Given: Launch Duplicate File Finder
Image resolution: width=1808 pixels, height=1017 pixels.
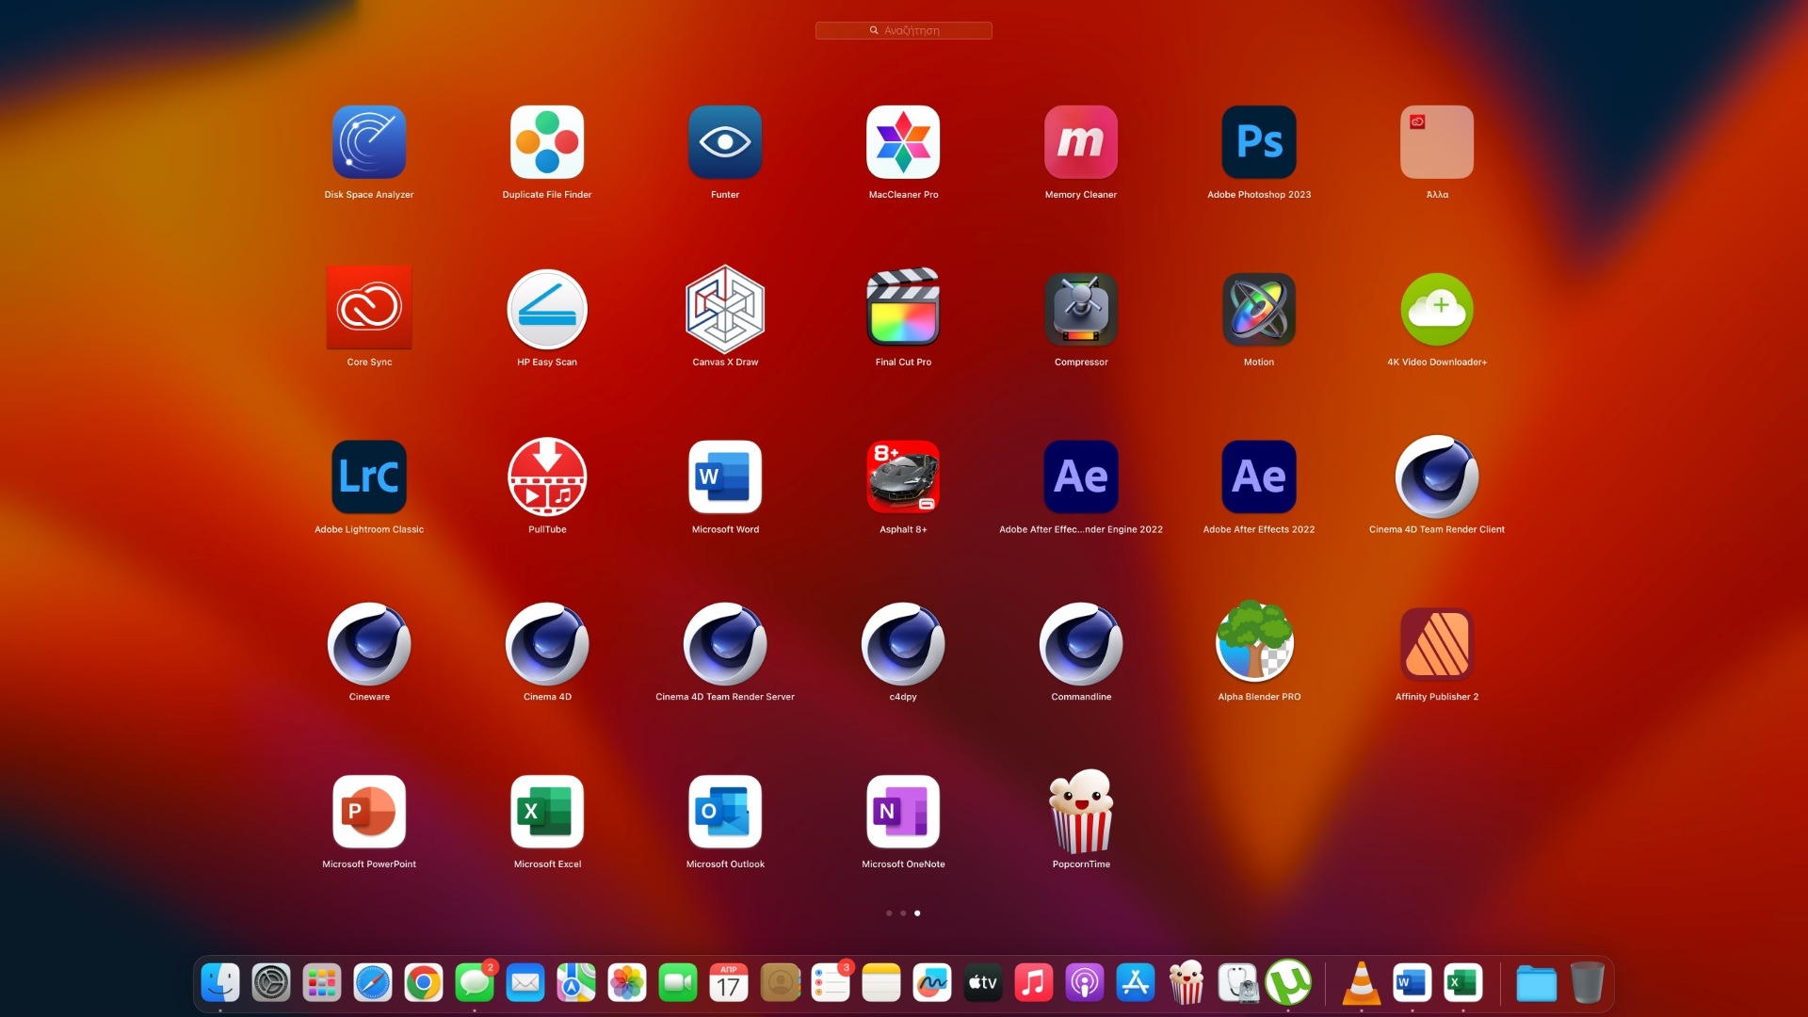Looking at the screenshot, I should [x=547, y=142].
